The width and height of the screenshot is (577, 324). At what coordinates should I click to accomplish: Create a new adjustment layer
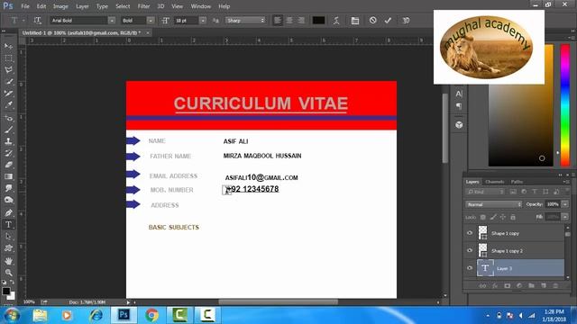(x=519, y=285)
